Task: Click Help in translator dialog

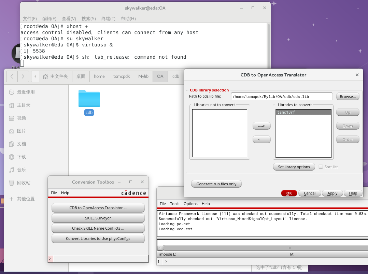Action: (x=353, y=193)
